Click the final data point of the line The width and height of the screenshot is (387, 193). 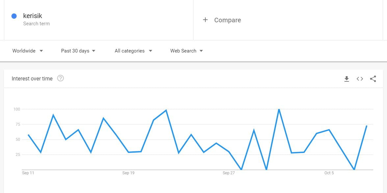pos(367,126)
